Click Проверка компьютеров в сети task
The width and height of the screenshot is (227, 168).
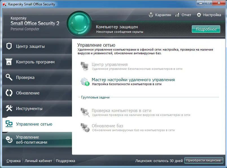point(121,111)
